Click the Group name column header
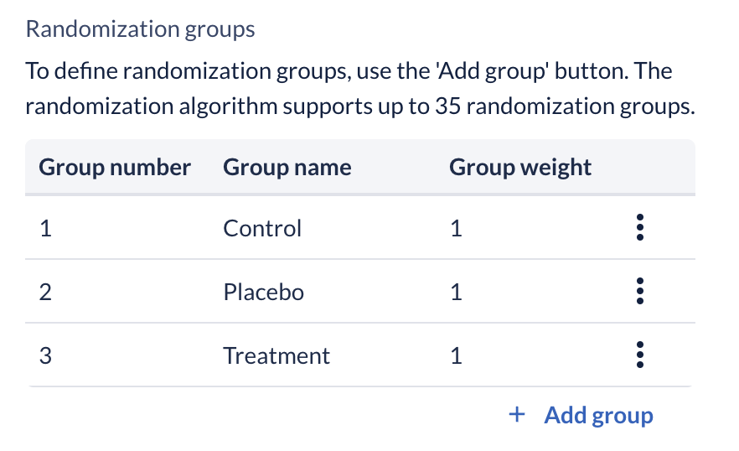The height and width of the screenshot is (451, 739). coord(287,168)
